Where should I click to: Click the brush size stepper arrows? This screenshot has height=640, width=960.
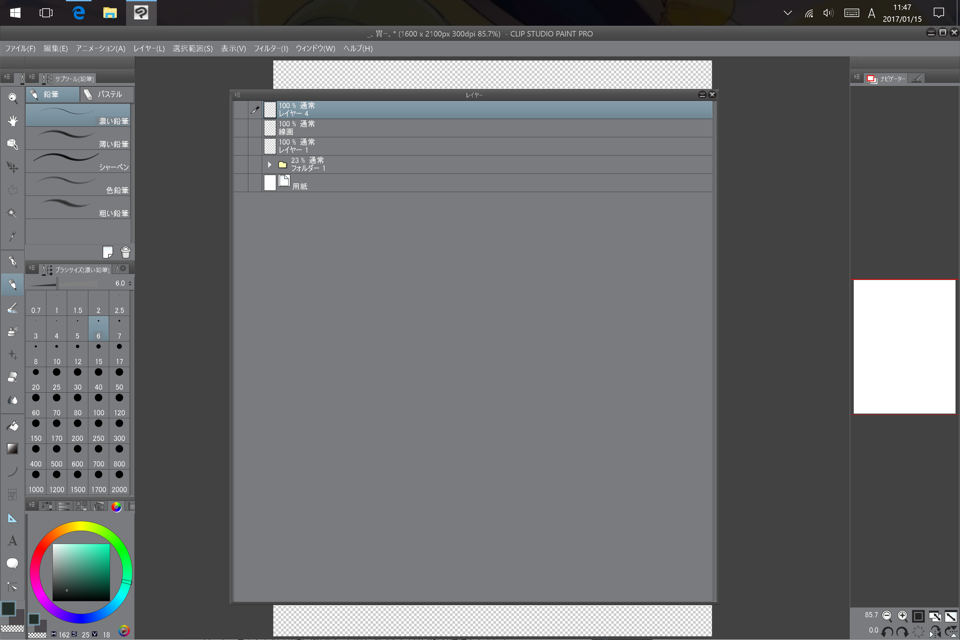(130, 283)
